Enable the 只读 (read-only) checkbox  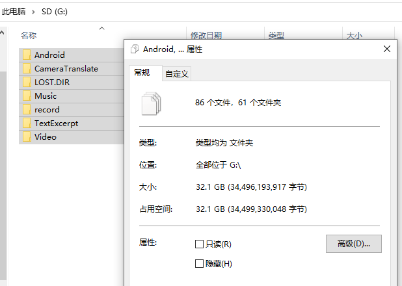click(x=200, y=244)
